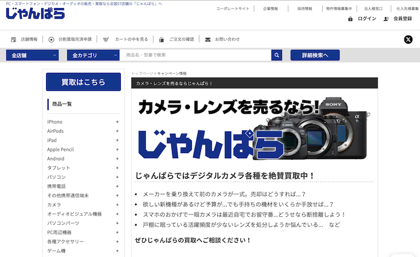The height and width of the screenshot is (257, 420).
Task: Expand the iPhone category plus
Action: click(x=117, y=122)
